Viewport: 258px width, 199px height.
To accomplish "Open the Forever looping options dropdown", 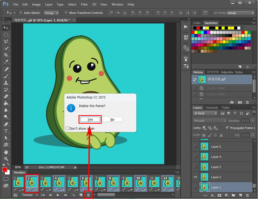I will [30, 195].
